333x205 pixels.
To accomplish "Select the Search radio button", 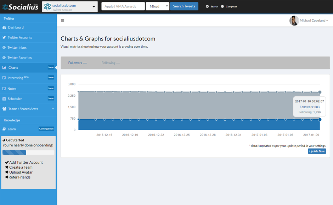I will coord(207,7).
